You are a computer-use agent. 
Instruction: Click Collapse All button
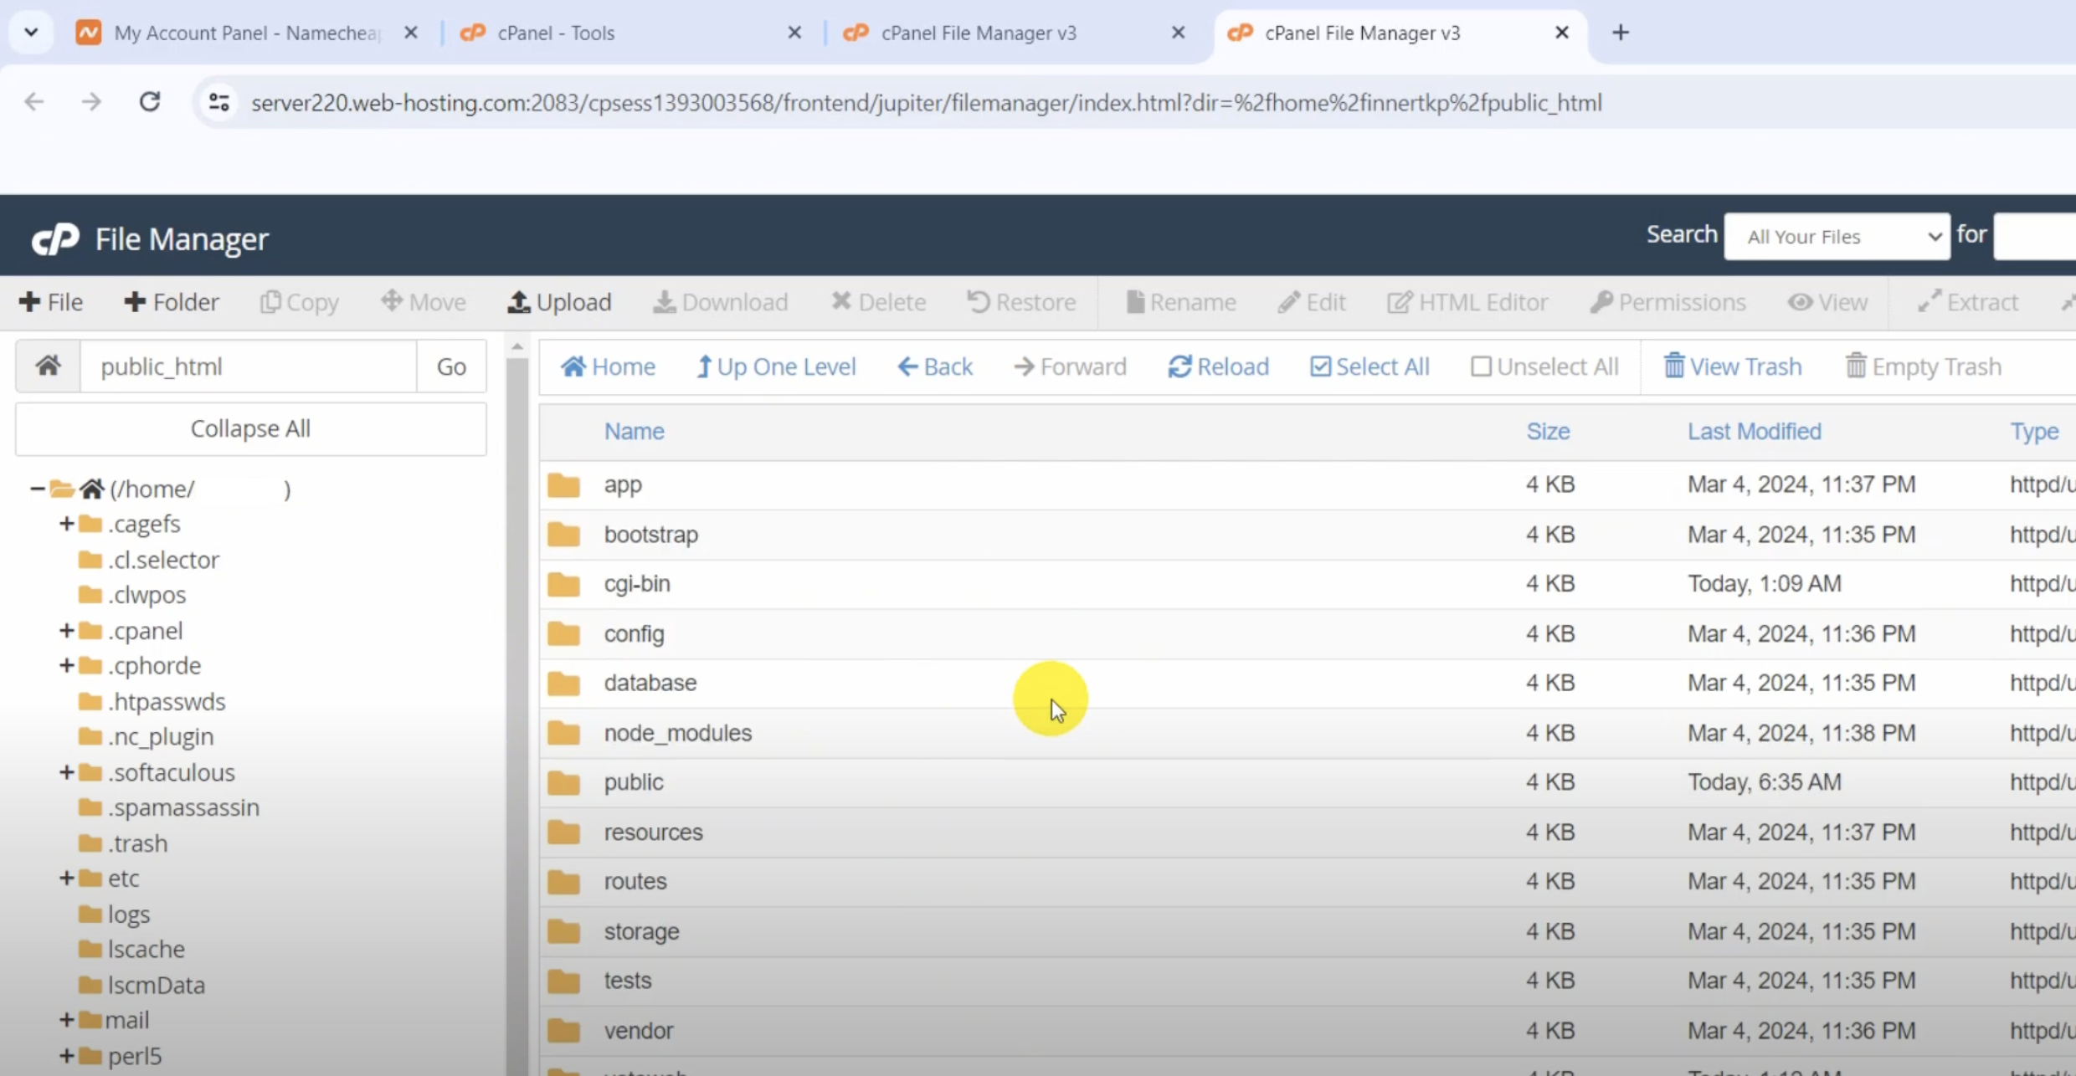click(x=250, y=429)
